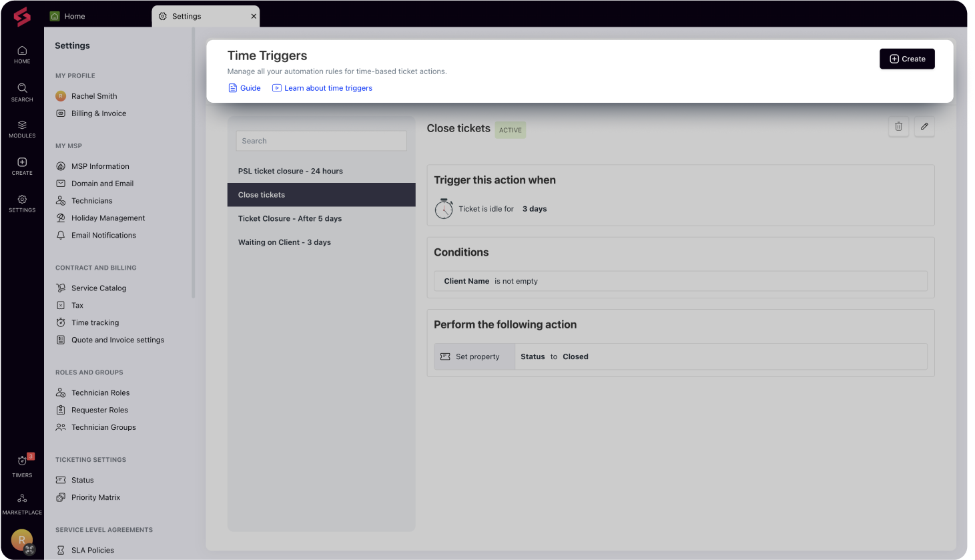Click the trigger list search field
Screen dimensions: 975x560
[321, 141]
